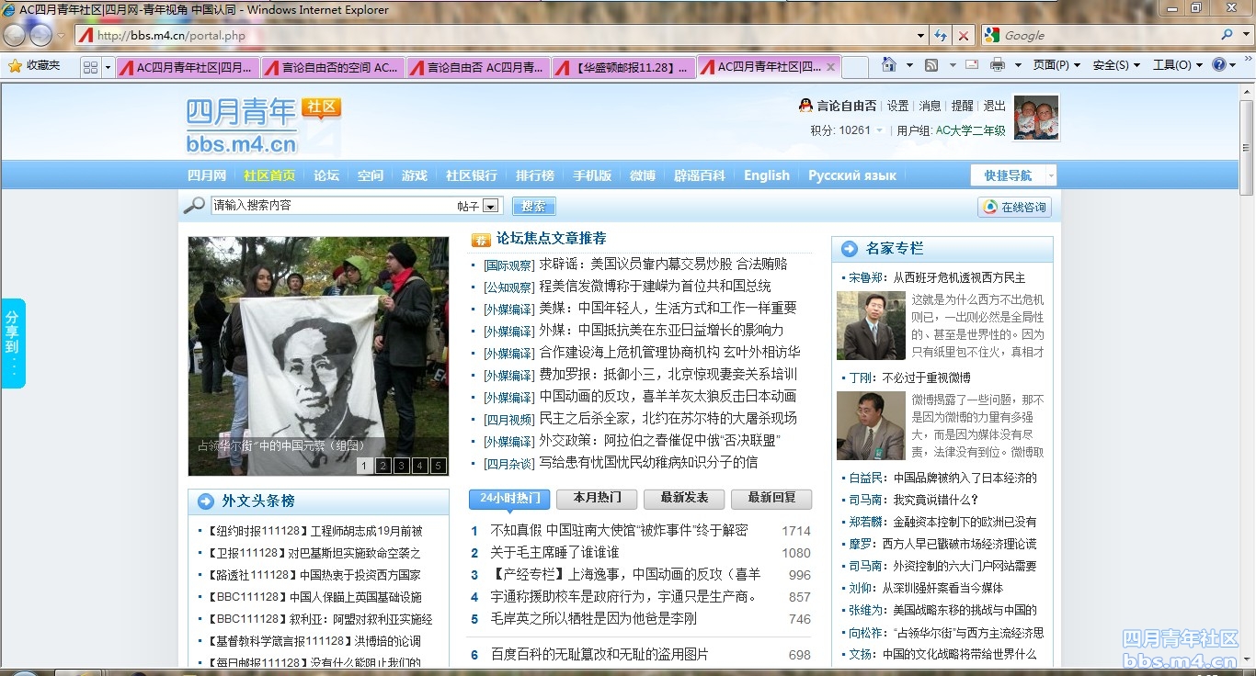The width and height of the screenshot is (1256, 676).
Task: Click the 论坛焦点文章推荐 section icon
Action: pos(481,240)
